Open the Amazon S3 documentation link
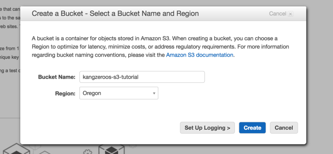The height and width of the screenshot is (154, 333). tap(199, 55)
